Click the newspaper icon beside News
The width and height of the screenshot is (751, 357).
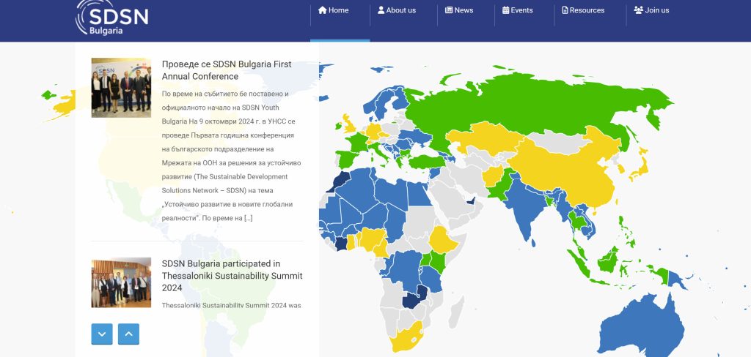pyautogui.click(x=449, y=10)
